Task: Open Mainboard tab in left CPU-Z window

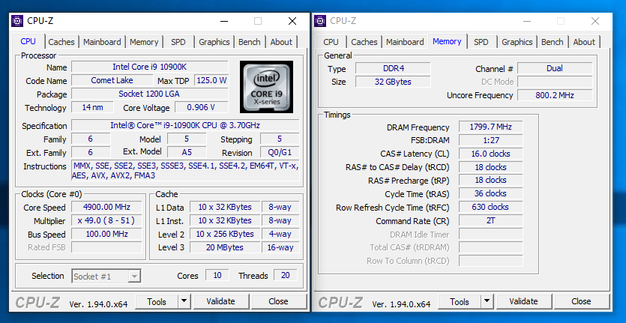Action: [102, 42]
